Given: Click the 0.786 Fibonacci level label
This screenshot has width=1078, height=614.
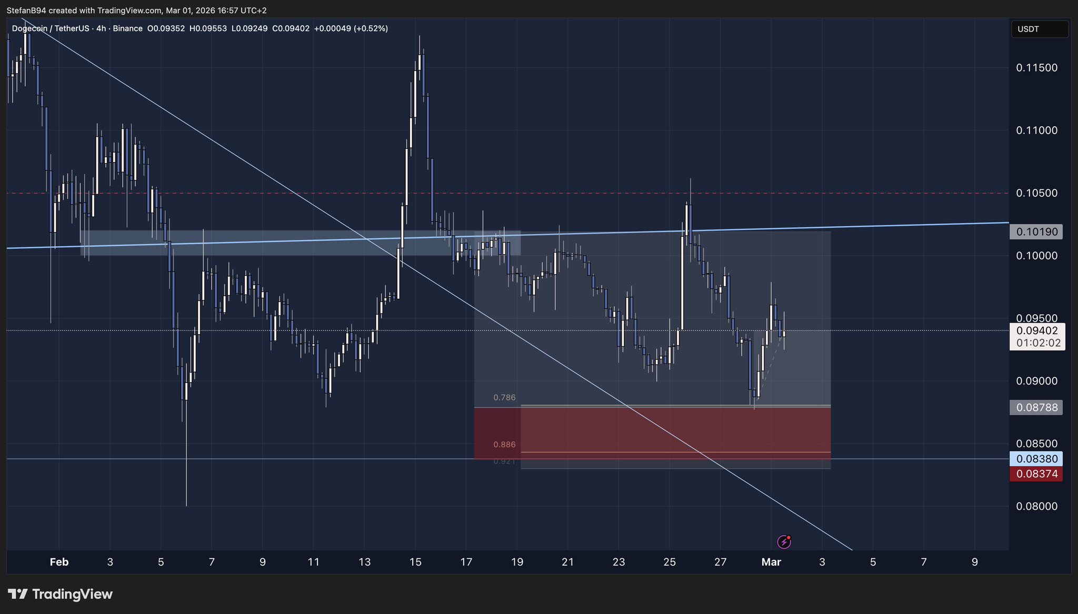Looking at the screenshot, I should pos(504,398).
